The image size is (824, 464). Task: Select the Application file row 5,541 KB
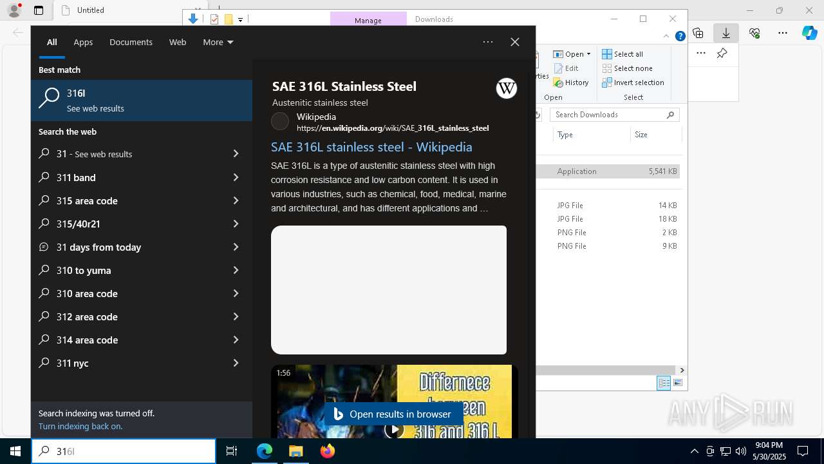pyautogui.click(x=608, y=171)
